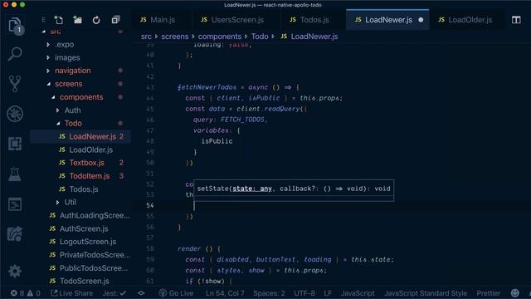Click the New Folder icon in explorer
The image size is (531, 299).
(x=77, y=20)
